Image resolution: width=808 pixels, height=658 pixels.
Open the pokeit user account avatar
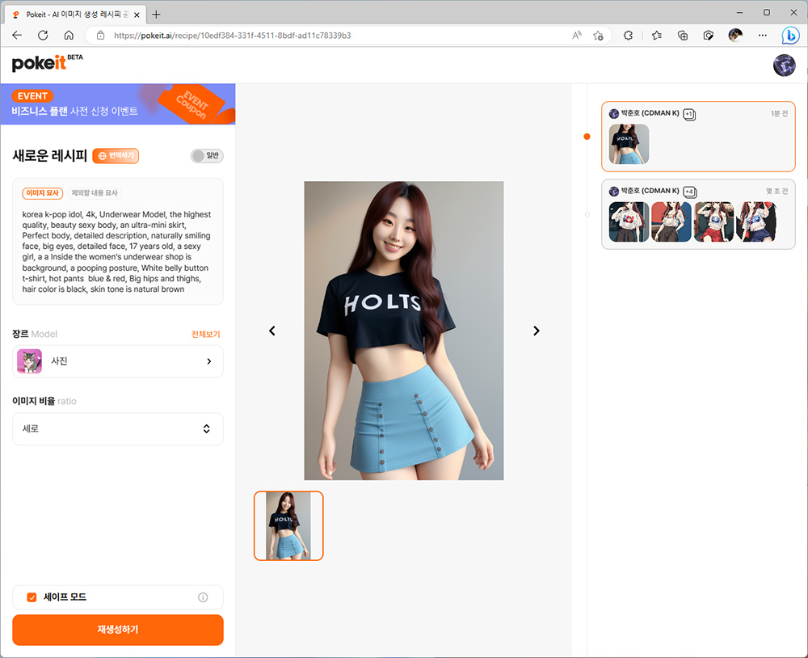pyautogui.click(x=785, y=65)
